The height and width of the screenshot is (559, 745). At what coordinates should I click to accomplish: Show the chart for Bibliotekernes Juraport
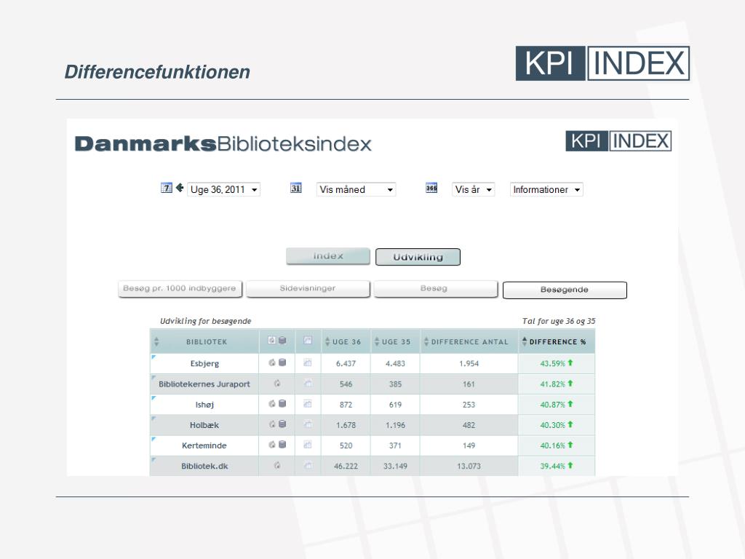coord(308,384)
